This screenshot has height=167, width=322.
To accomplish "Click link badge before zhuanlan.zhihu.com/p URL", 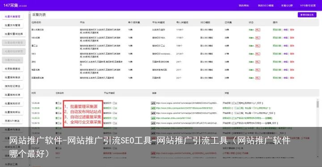I will tap(153, 118).
